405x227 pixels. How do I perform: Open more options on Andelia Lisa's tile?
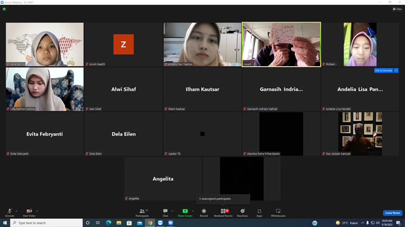396,70
